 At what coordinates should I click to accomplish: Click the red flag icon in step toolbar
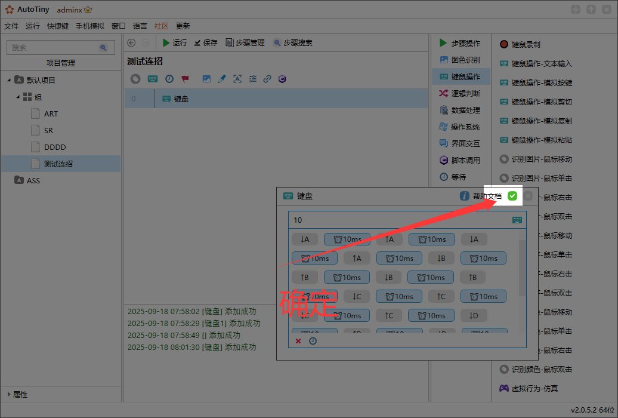point(186,79)
